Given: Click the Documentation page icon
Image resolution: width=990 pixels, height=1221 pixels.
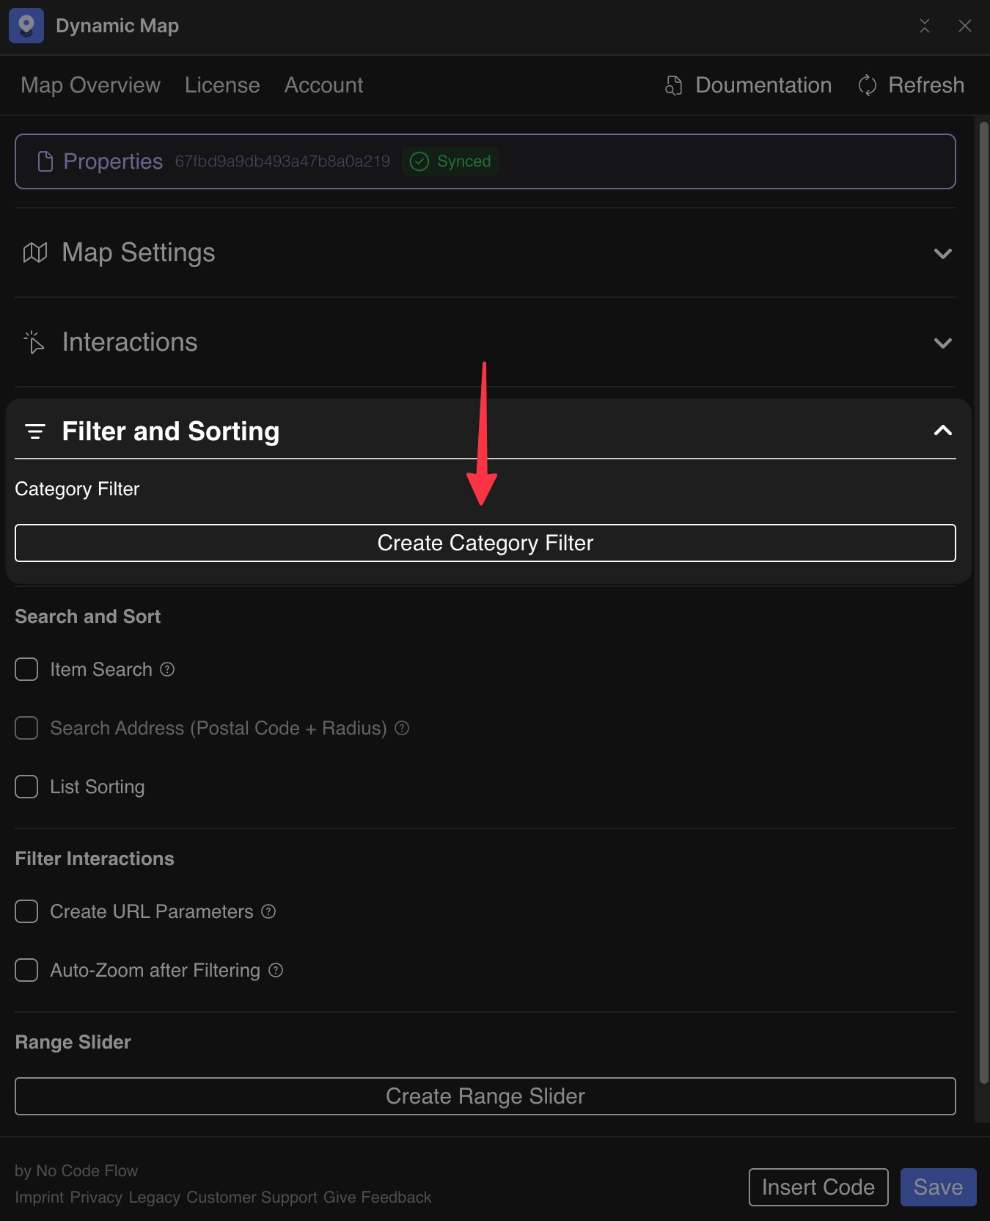Looking at the screenshot, I should (x=674, y=85).
